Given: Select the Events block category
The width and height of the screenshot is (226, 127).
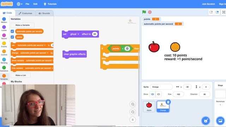Looking at the screenshot, I should 4,44.
